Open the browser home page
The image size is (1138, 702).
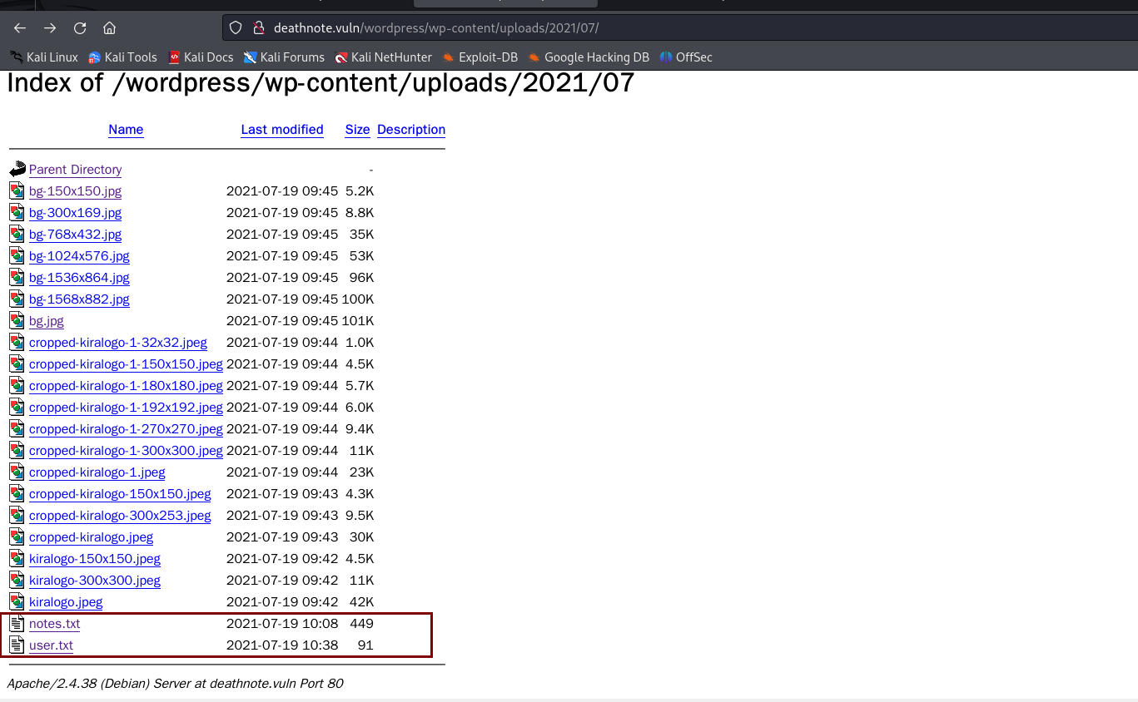coord(109,27)
